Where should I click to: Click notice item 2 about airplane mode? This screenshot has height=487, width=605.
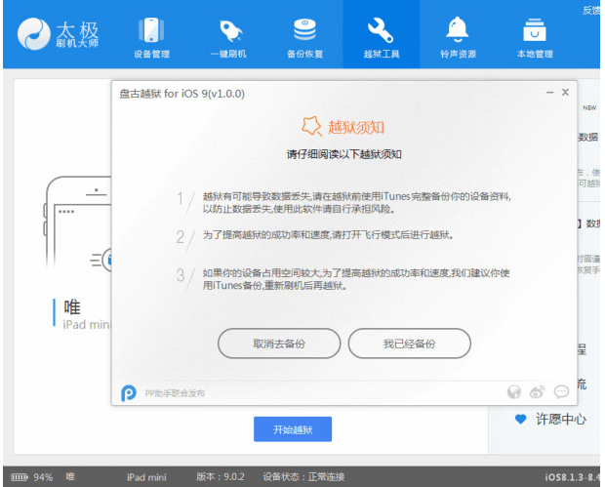pos(328,235)
